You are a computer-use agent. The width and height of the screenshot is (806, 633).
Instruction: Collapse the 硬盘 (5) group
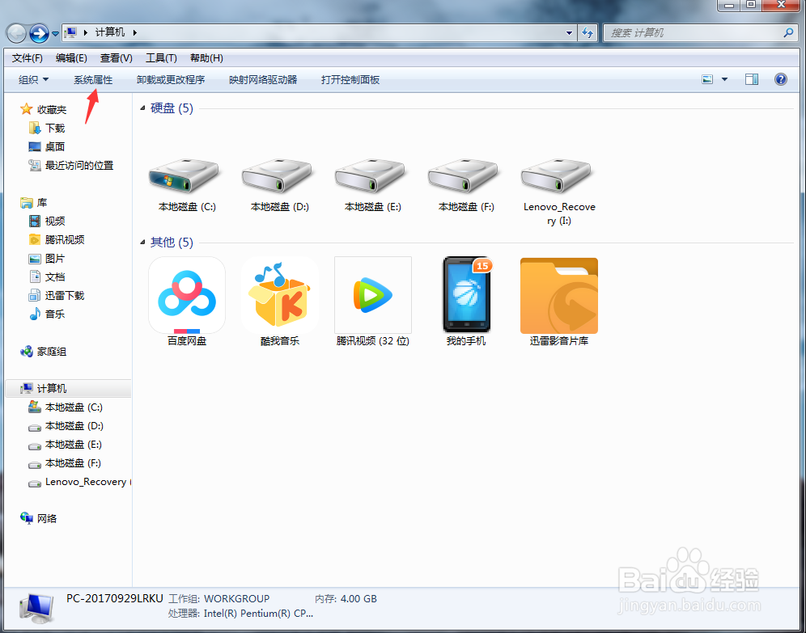click(142, 108)
